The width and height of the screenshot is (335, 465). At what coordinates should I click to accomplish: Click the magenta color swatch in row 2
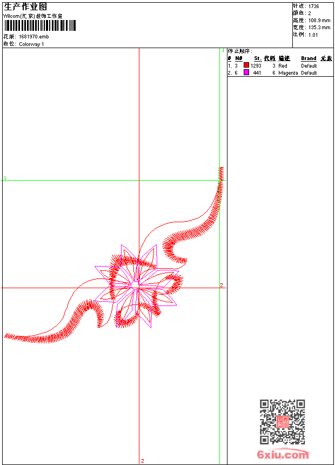[x=246, y=72]
